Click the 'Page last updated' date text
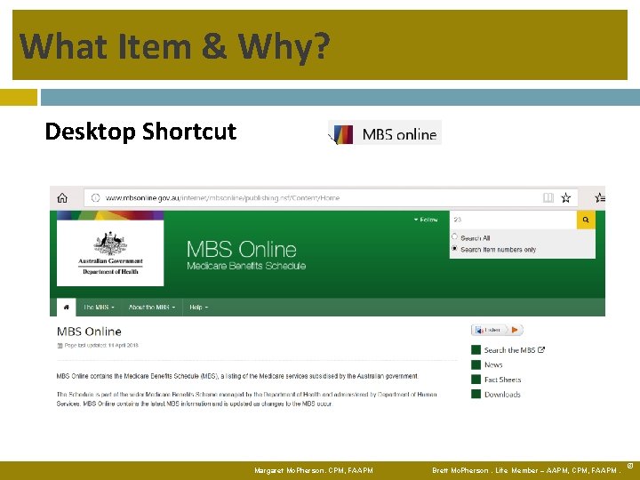The image size is (640, 480). (101, 345)
